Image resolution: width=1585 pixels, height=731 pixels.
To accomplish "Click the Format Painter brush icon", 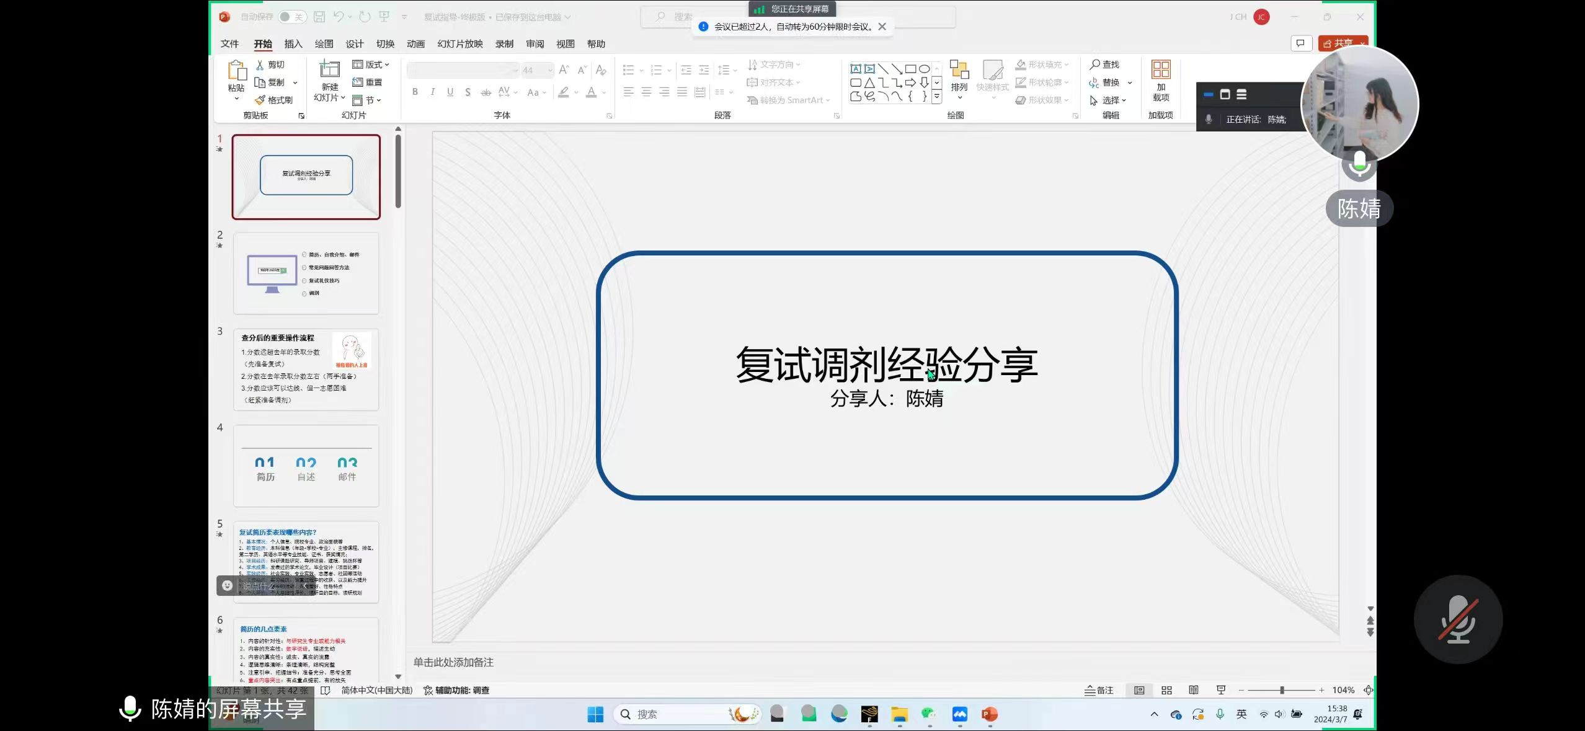I will coord(260,100).
